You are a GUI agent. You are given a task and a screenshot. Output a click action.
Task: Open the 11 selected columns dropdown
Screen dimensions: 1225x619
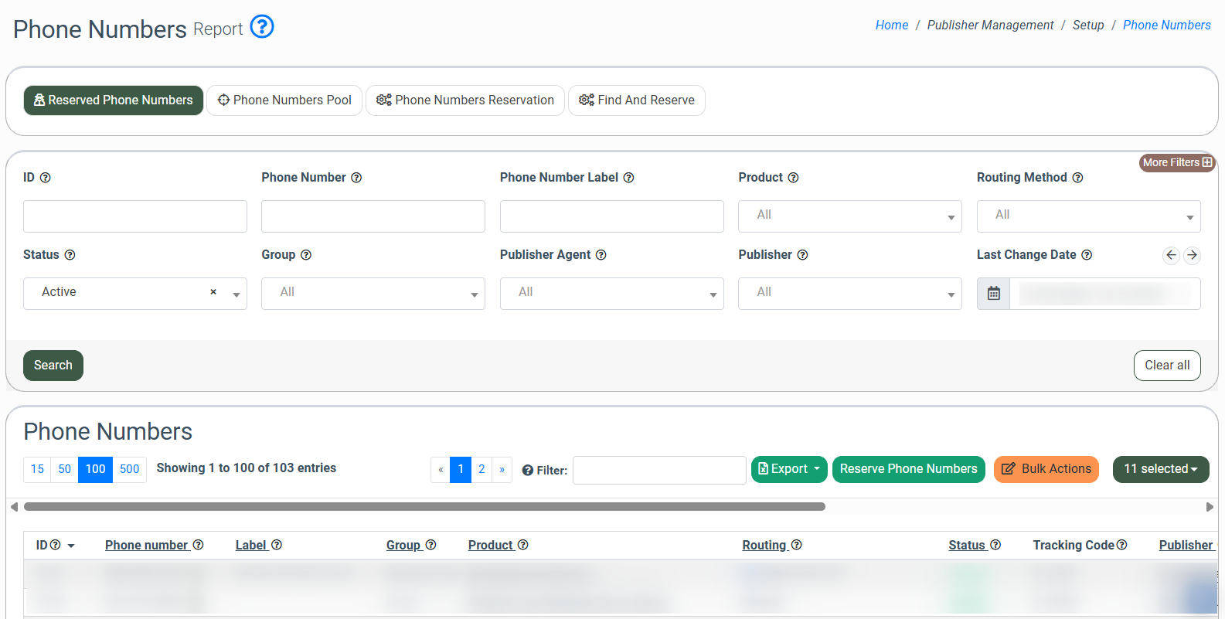pyautogui.click(x=1160, y=469)
